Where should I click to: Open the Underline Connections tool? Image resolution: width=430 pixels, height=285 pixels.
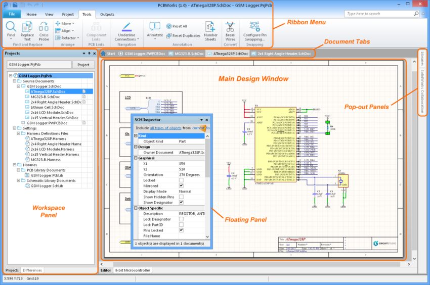[x=126, y=31]
